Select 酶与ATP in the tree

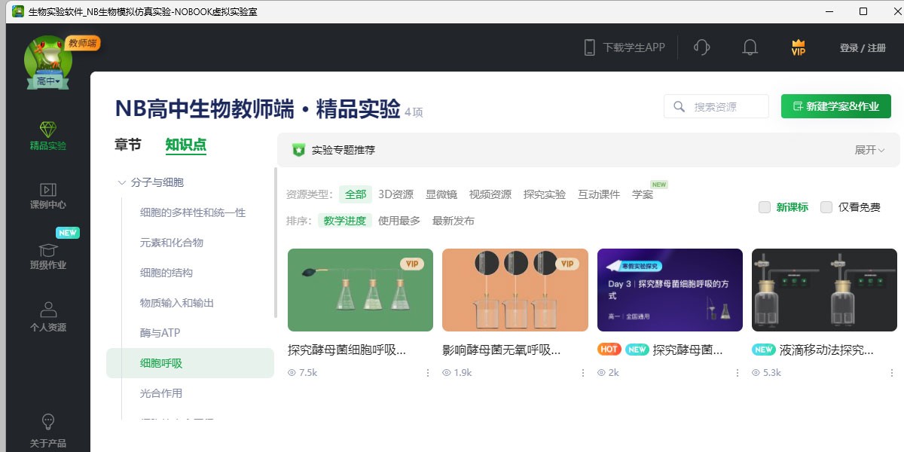[x=160, y=333]
